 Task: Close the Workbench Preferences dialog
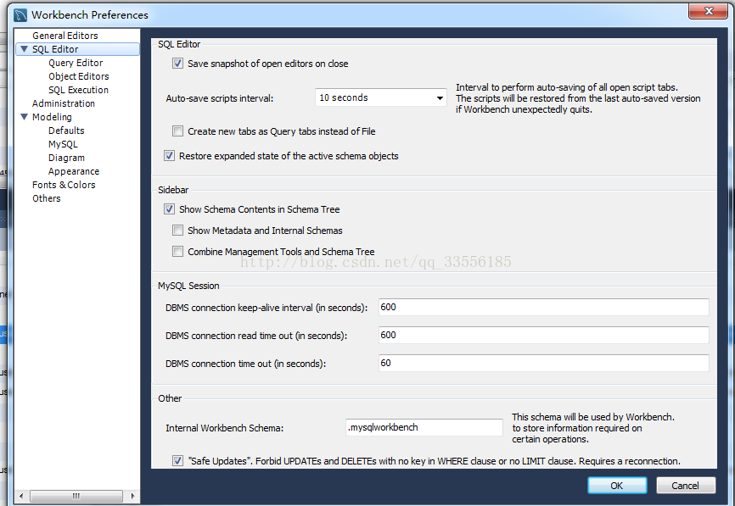(x=708, y=11)
